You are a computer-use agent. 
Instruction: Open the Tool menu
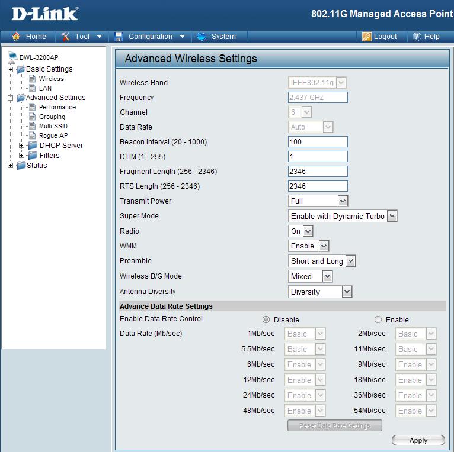(82, 37)
